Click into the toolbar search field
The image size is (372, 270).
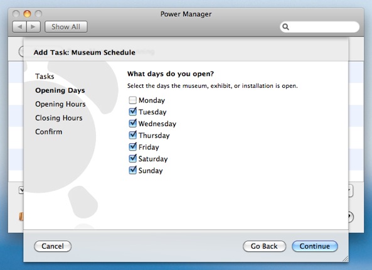pyautogui.click(x=319, y=27)
